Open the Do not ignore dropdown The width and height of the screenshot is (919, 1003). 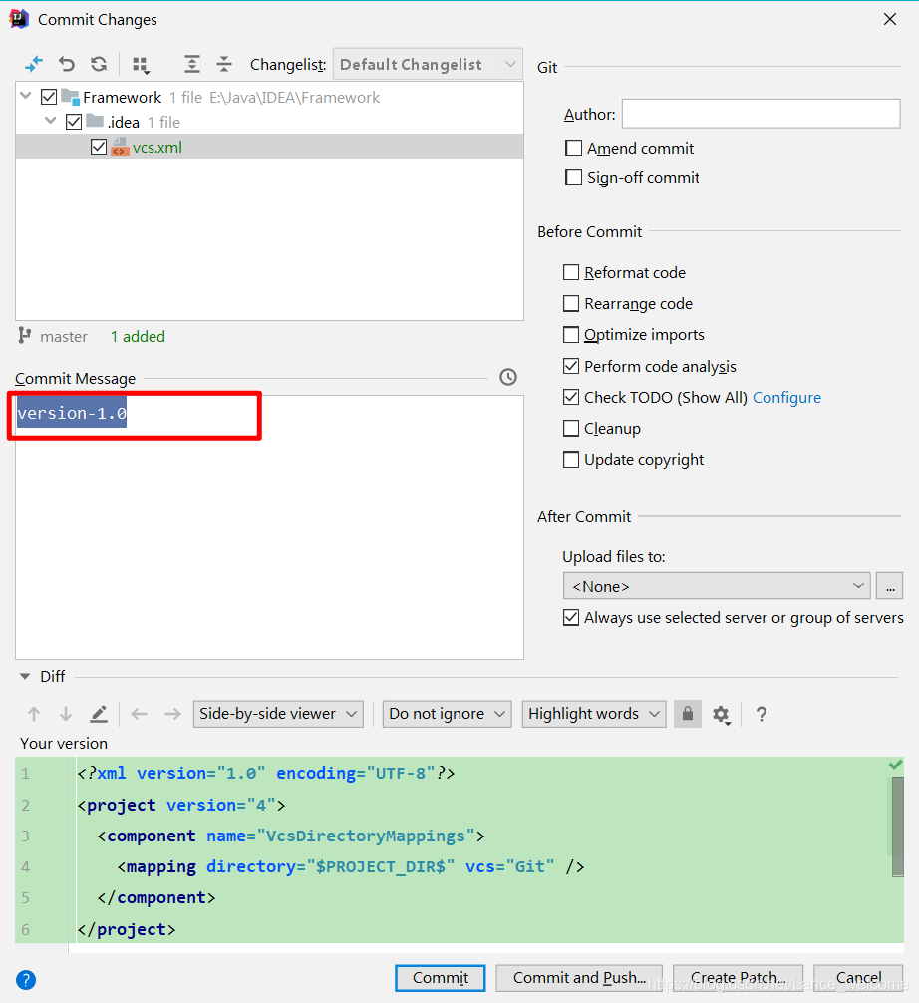(447, 714)
